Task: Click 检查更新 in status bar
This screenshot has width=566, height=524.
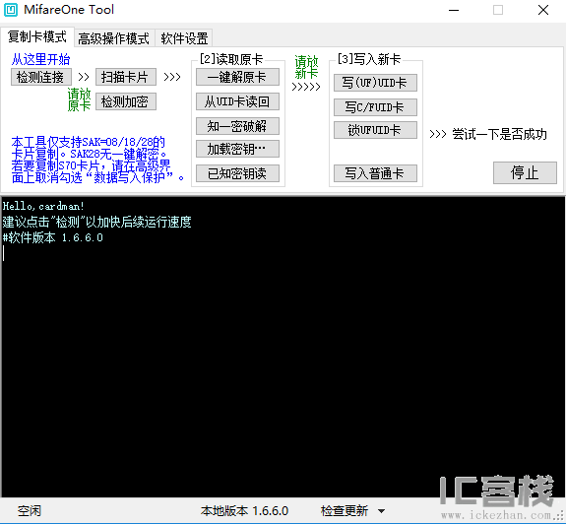Action: click(x=344, y=510)
